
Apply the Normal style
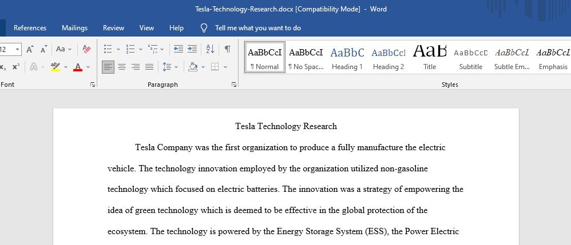(265, 57)
